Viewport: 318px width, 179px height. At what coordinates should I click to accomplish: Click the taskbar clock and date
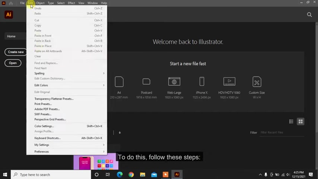click(299, 175)
